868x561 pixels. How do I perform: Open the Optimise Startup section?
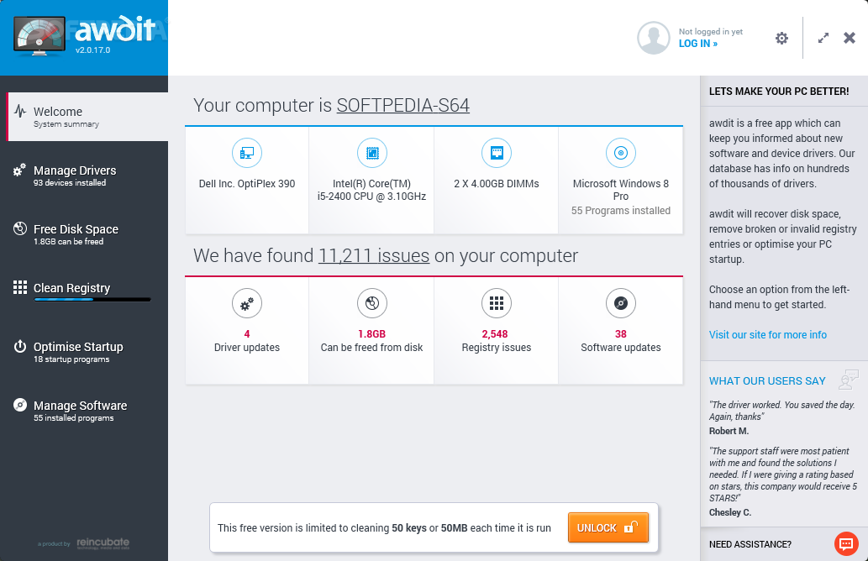[x=84, y=351]
